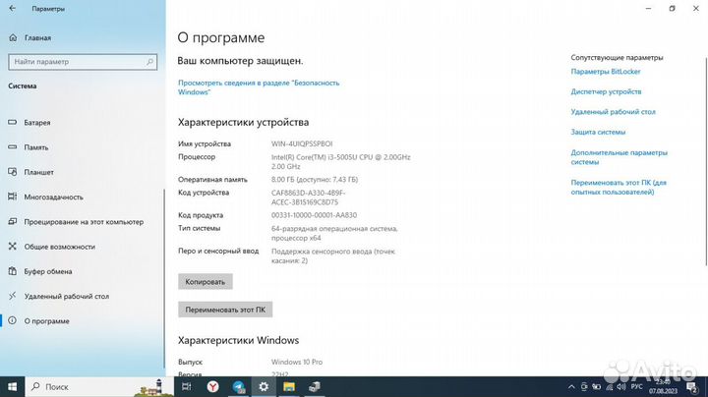
Task: Click the RAM value 8.00 ГБ
Action: point(315,180)
